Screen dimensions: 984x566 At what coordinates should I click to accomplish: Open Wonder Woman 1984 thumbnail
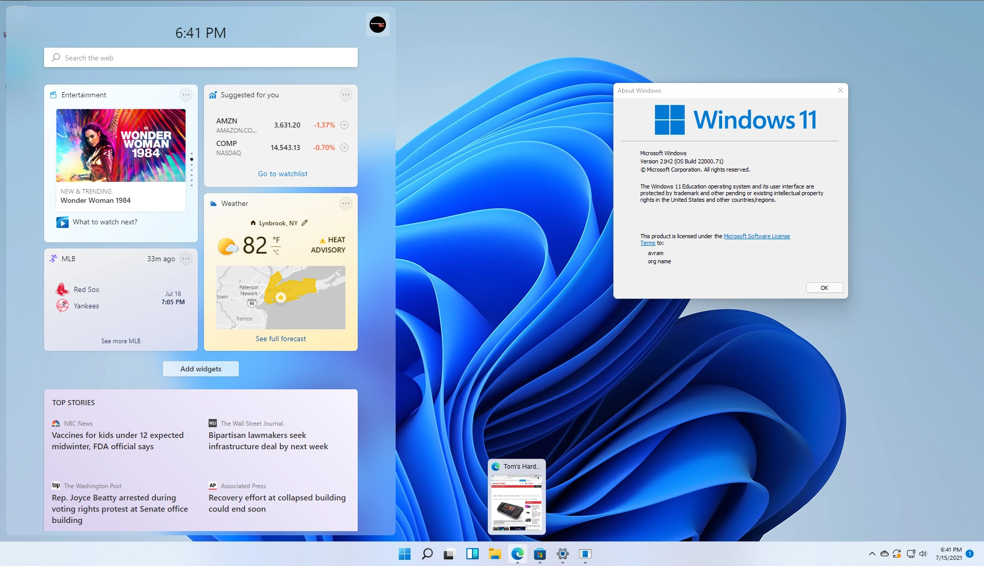[x=121, y=145]
